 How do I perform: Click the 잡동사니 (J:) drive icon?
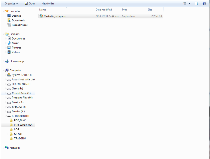pos(9,107)
